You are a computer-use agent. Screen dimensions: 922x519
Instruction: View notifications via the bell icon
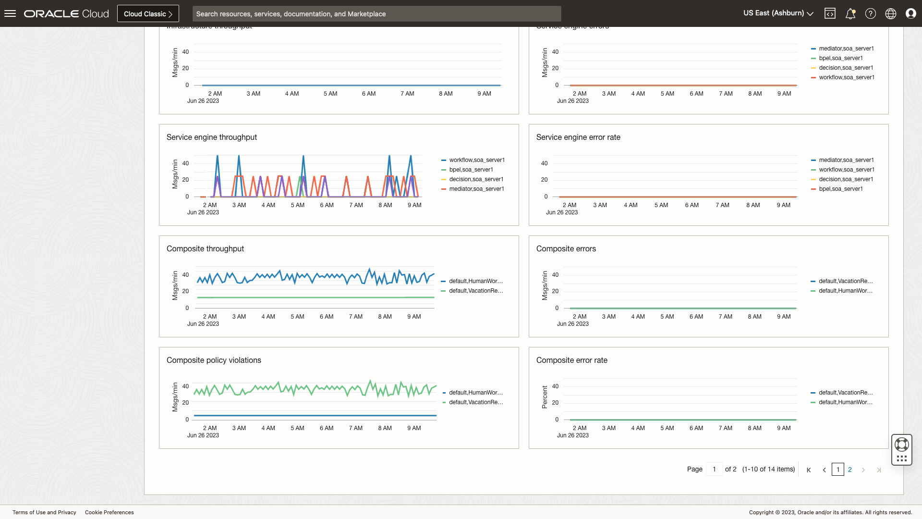pyautogui.click(x=850, y=13)
